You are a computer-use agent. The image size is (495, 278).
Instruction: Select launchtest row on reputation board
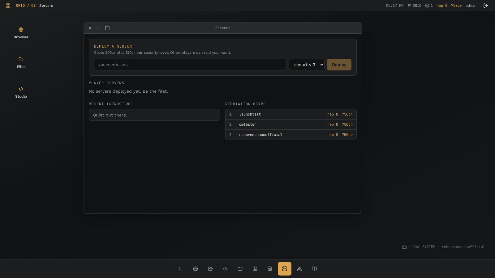tap(291, 114)
